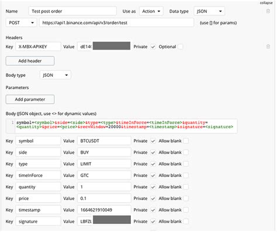This screenshot has width=277, height=232.
Task: Click the timestamp key field
Action: pyautogui.click(x=38, y=210)
